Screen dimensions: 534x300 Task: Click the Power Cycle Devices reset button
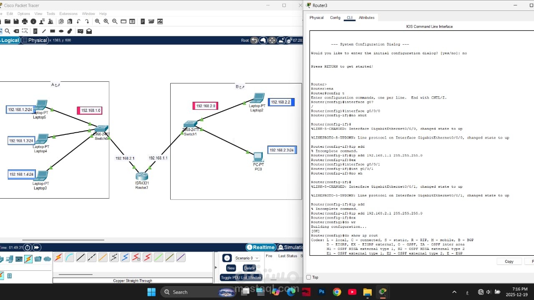pyautogui.click(x=28, y=247)
